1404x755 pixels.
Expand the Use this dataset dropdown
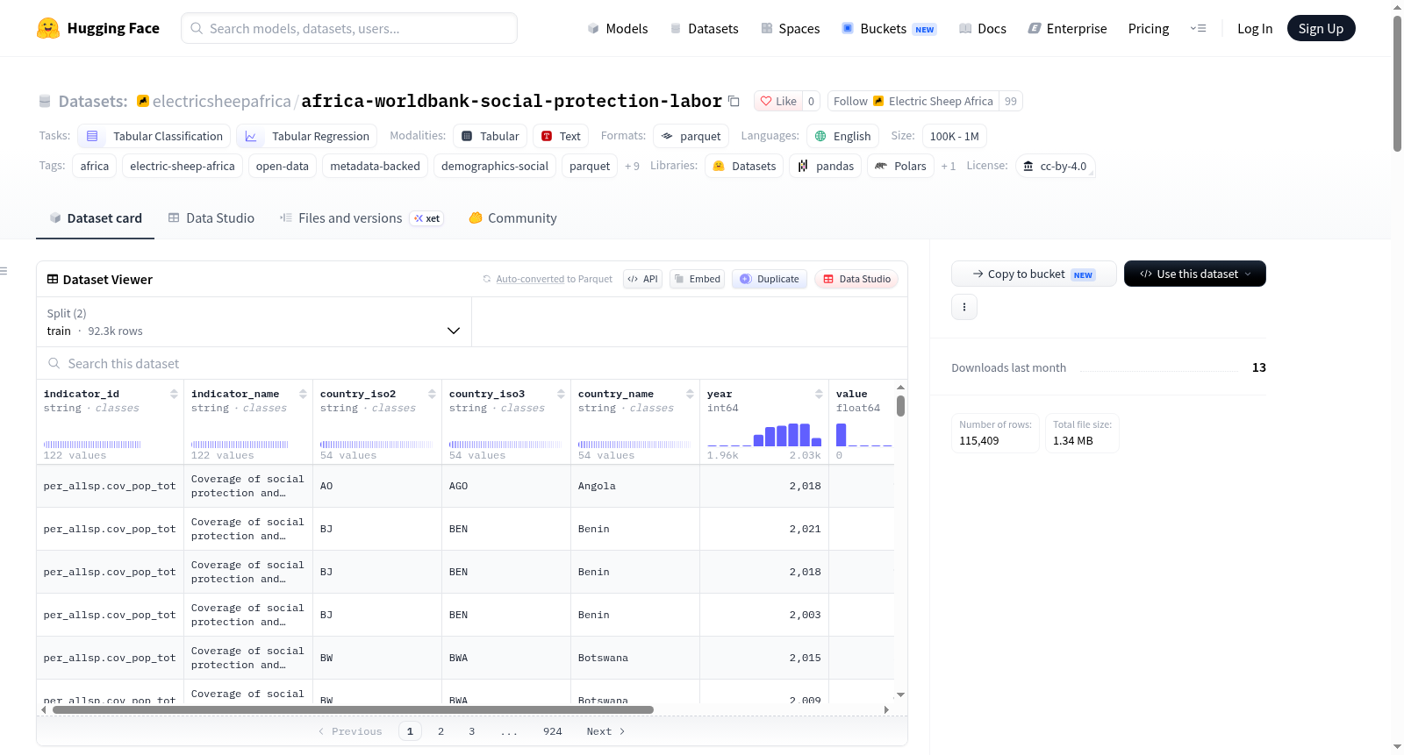pyautogui.click(x=1195, y=274)
